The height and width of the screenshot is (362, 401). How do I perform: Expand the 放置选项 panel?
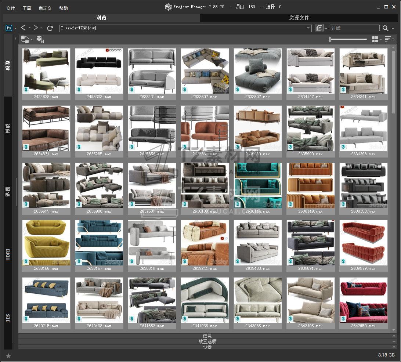[207, 341]
